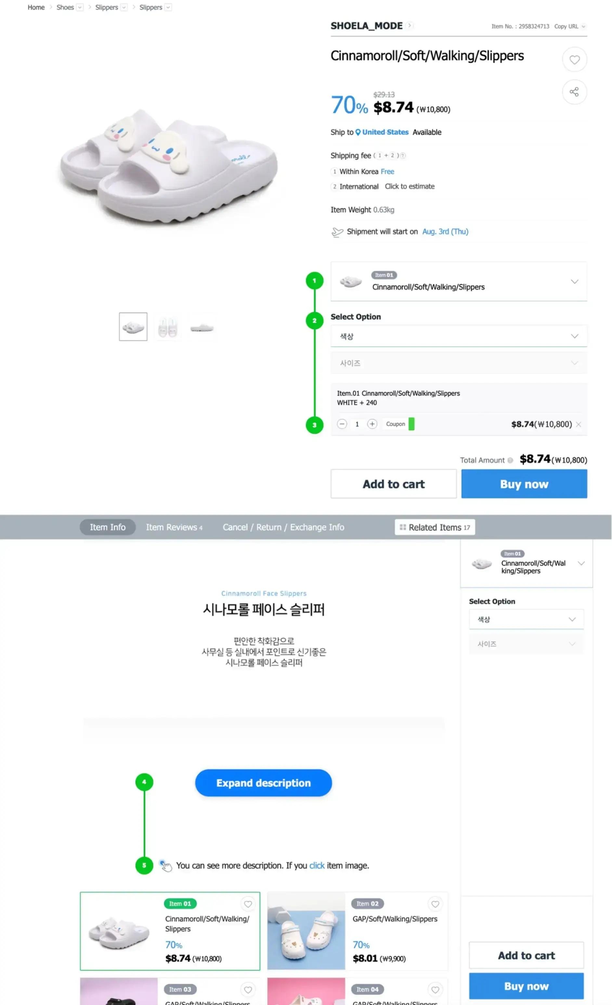
Task: Increase quantity with the plus button
Action: point(372,424)
